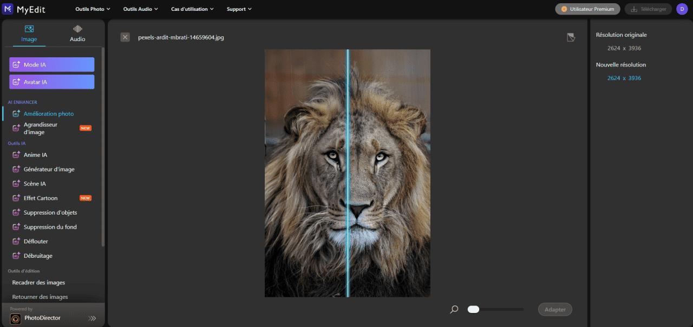
Task: Toggle the before/after compare icon
Action: pos(571,37)
